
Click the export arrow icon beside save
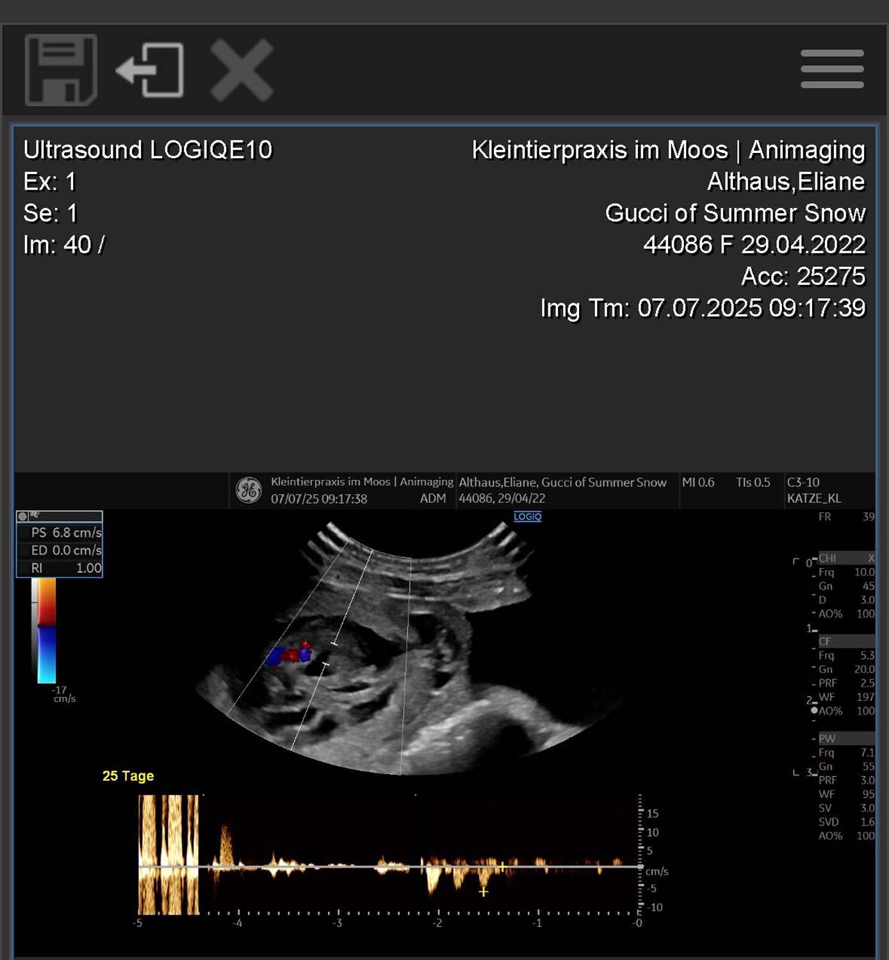tap(150, 70)
